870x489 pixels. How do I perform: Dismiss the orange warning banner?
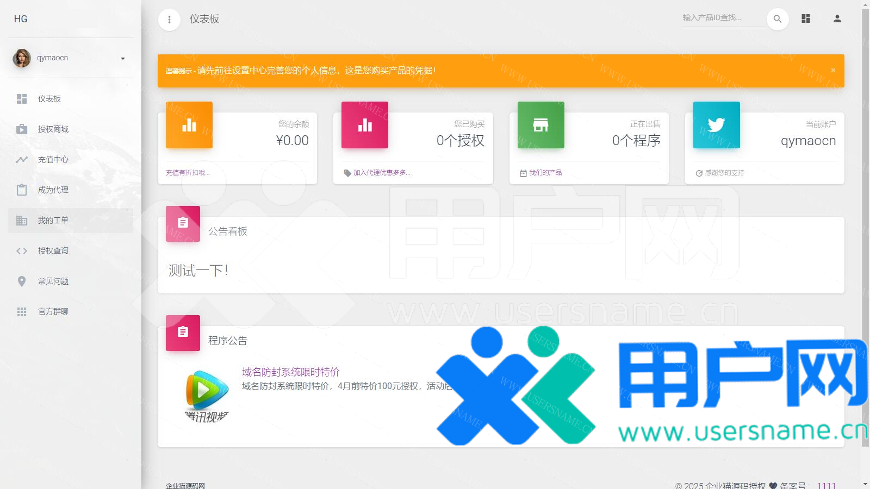click(x=832, y=70)
